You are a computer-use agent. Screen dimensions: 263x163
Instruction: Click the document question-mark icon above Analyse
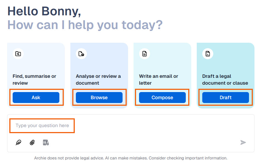pyautogui.click(x=81, y=54)
